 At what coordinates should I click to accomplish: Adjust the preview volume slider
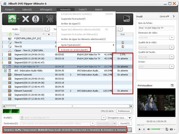point(158,129)
